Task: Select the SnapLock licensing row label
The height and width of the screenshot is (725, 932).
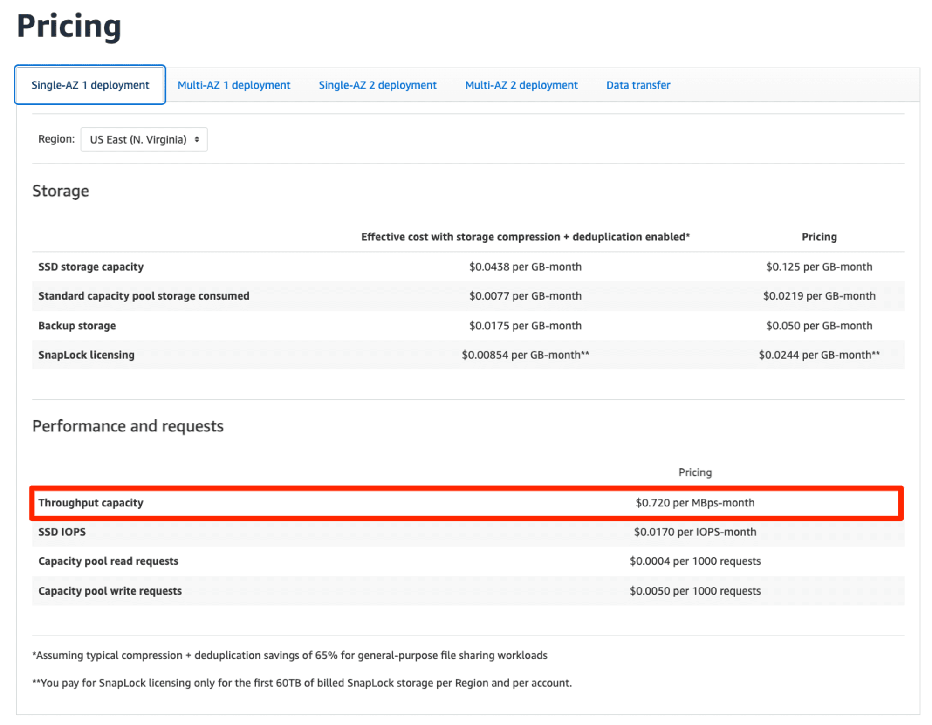Action: point(86,355)
